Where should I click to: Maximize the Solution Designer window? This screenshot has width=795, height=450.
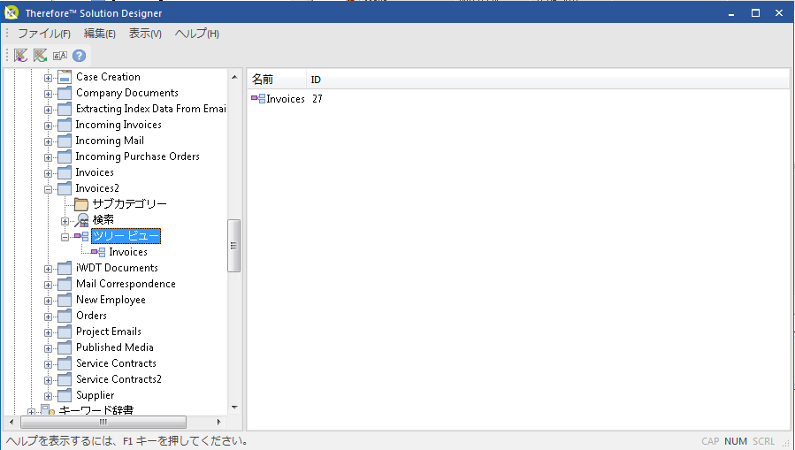755,12
